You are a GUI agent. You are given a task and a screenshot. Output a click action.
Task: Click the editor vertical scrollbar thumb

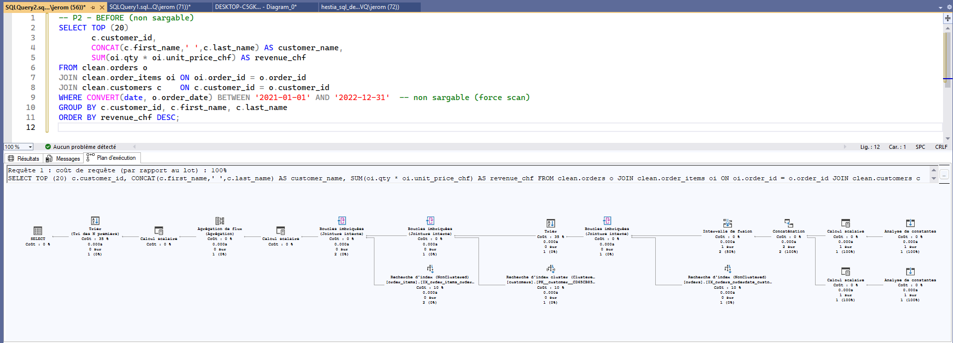pyautogui.click(x=948, y=55)
